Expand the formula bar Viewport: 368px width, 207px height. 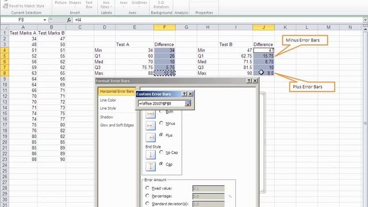[x=365, y=20]
